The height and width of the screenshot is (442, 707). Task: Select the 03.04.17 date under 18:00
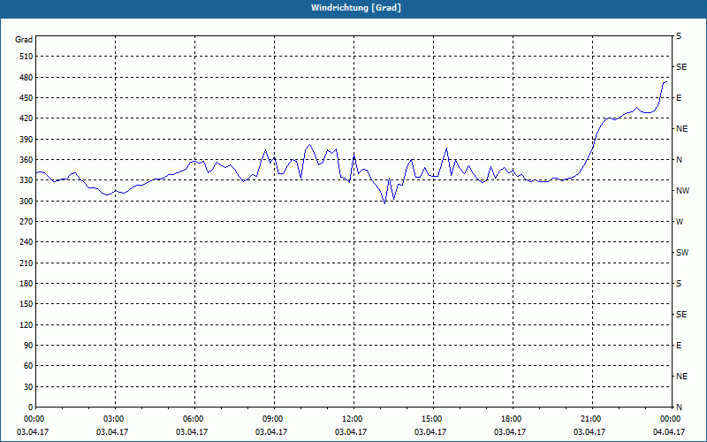pyautogui.click(x=510, y=432)
